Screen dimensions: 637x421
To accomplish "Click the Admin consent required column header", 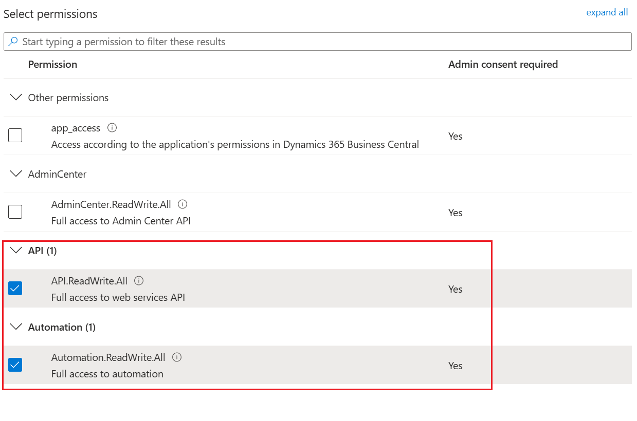I will tap(503, 64).
